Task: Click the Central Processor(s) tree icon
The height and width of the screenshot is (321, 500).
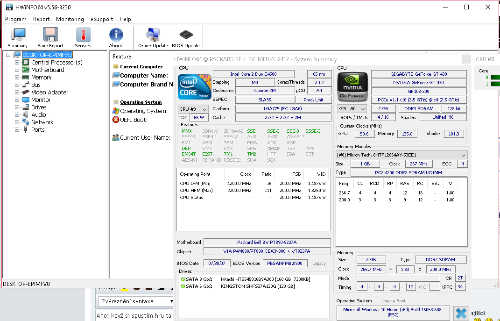Action: pos(26,63)
